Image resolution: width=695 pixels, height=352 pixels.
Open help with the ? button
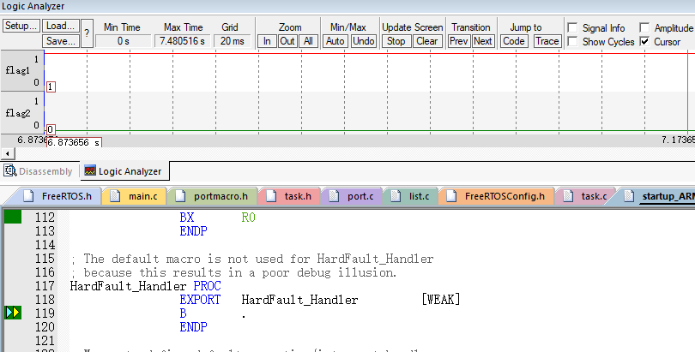point(87,33)
